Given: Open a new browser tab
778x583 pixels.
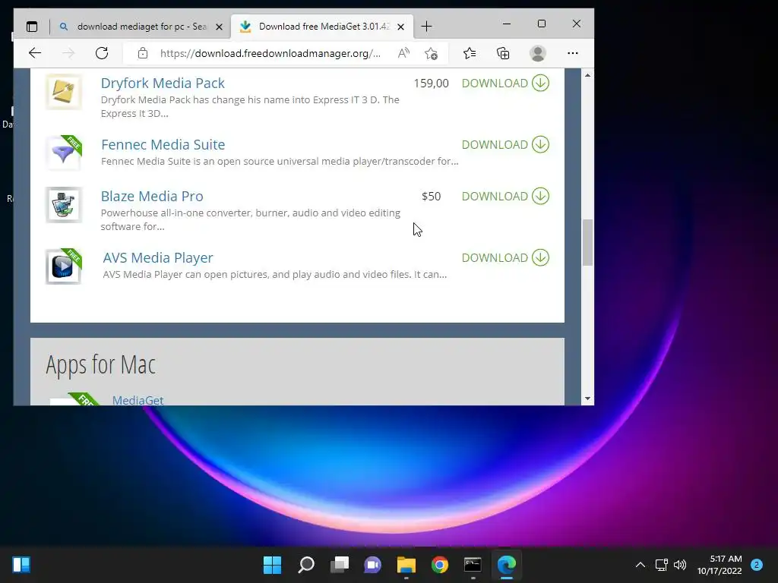Looking at the screenshot, I should (x=426, y=27).
